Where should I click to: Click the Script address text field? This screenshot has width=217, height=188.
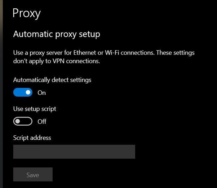point(74,152)
